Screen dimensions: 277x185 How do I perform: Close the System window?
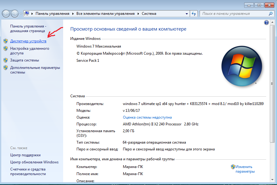coord(269,5)
